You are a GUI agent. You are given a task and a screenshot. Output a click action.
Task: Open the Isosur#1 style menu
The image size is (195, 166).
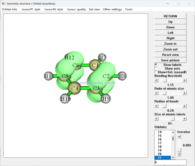(x=31, y=9)
